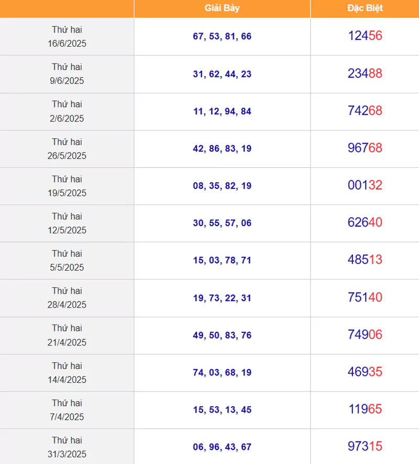
Task: Click special prize number 23488
Action: tap(365, 73)
